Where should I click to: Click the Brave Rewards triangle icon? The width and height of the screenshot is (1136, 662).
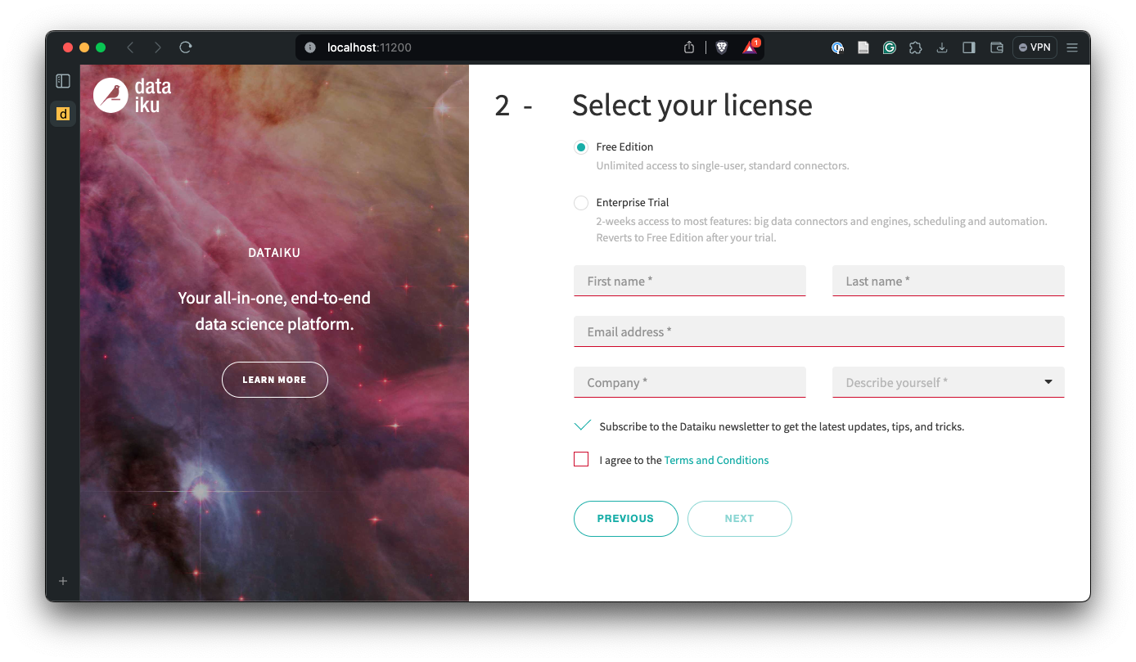tap(750, 47)
